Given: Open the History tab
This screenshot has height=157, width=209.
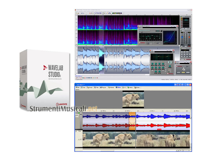Looking at the screenshot, I should point(130,87).
